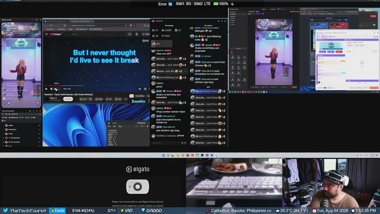
Task: Click the purple Start button in the scoreboard tool
Action: (x=331, y=52)
